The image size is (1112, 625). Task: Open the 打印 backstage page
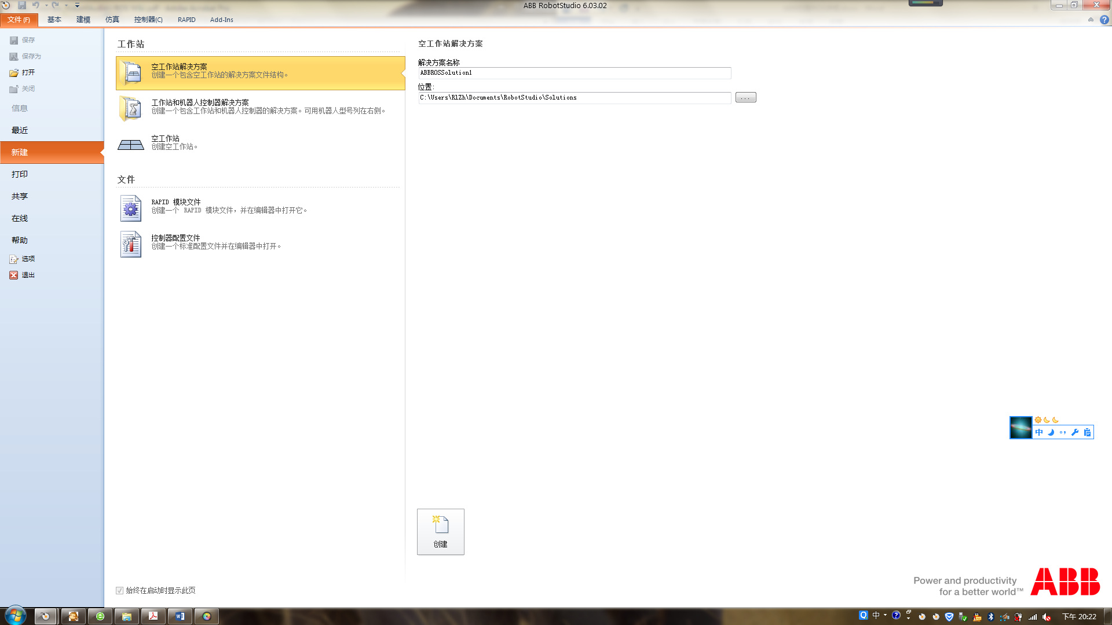tap(20, 174)
